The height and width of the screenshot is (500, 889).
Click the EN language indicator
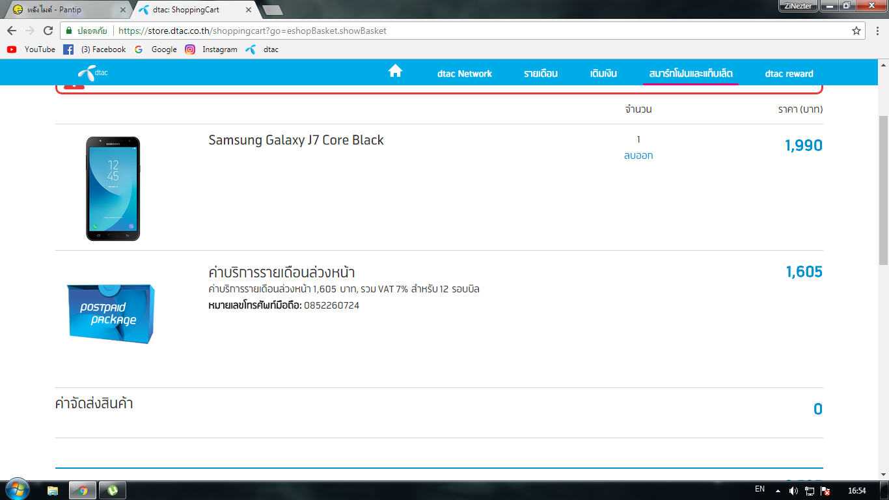click(x=759, y=489)
